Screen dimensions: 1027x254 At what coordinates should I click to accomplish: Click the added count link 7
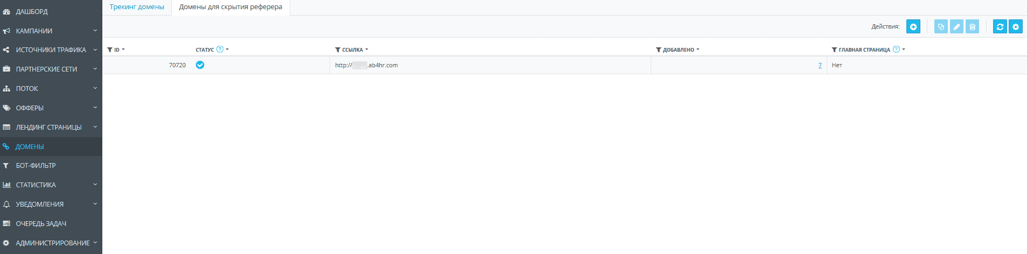pos(820,65)
